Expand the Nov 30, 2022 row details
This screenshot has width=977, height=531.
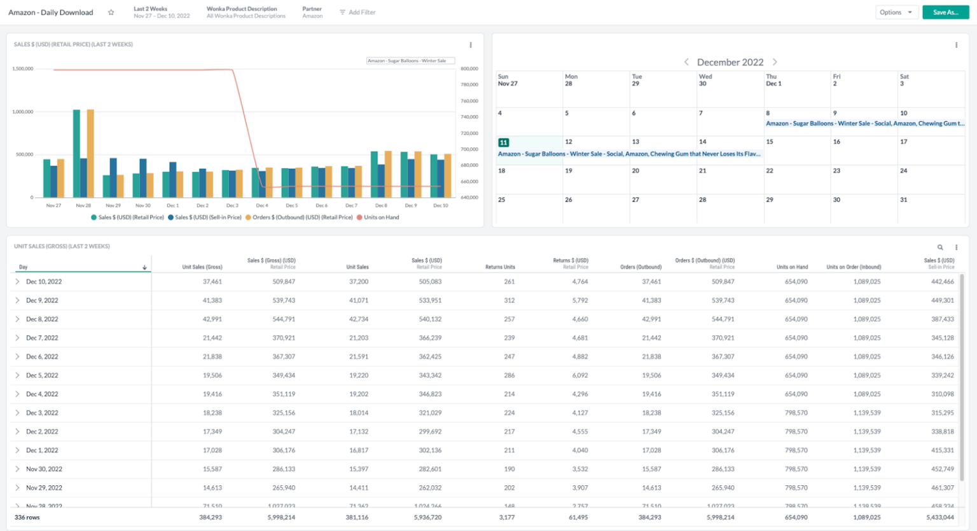(x=17, y=469)
